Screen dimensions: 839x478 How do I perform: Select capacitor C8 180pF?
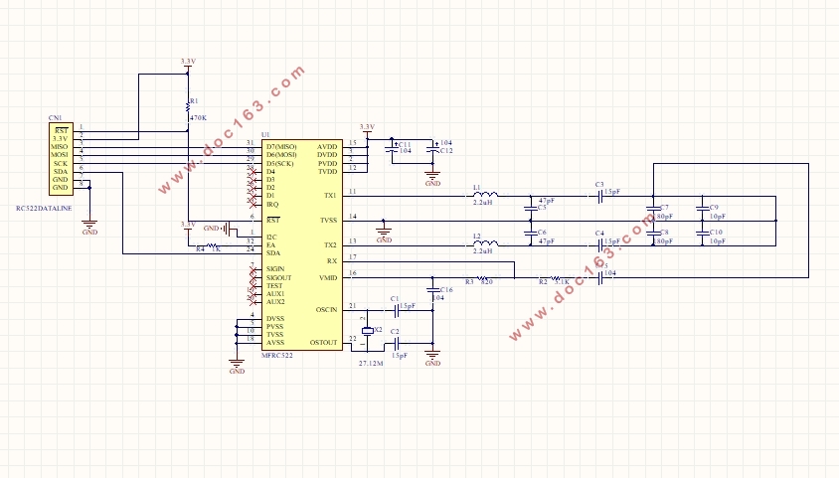653,234
